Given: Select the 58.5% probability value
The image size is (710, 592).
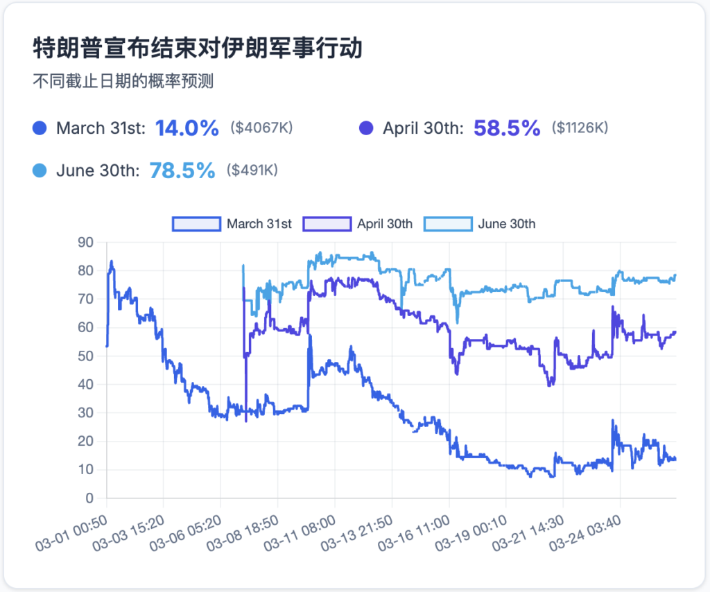Looking at the screenshot, I should [507, 128].
